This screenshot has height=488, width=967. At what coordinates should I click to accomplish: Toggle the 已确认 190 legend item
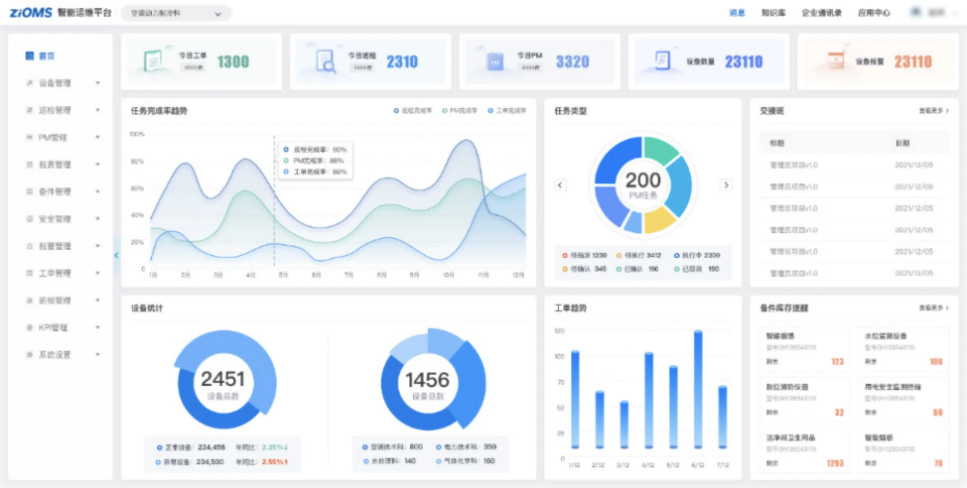tap(637, 269)
